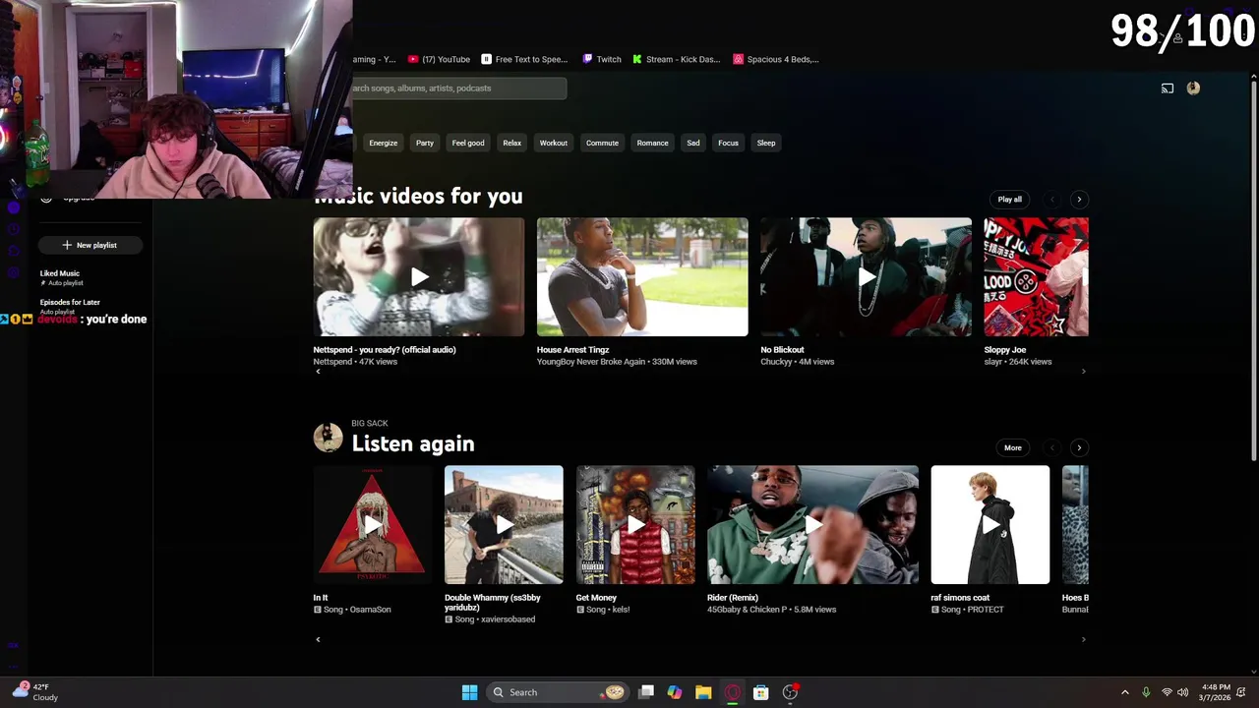The width and height of the screenshot is (1259, 708).
Task: Open the OBS Studio taskbar icon
Action: click(790, 692)
